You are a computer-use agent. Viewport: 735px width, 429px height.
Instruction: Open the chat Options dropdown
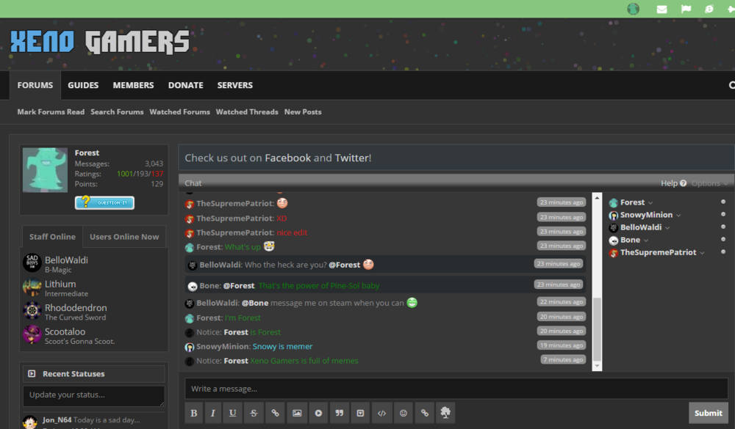tap(709, 183)
